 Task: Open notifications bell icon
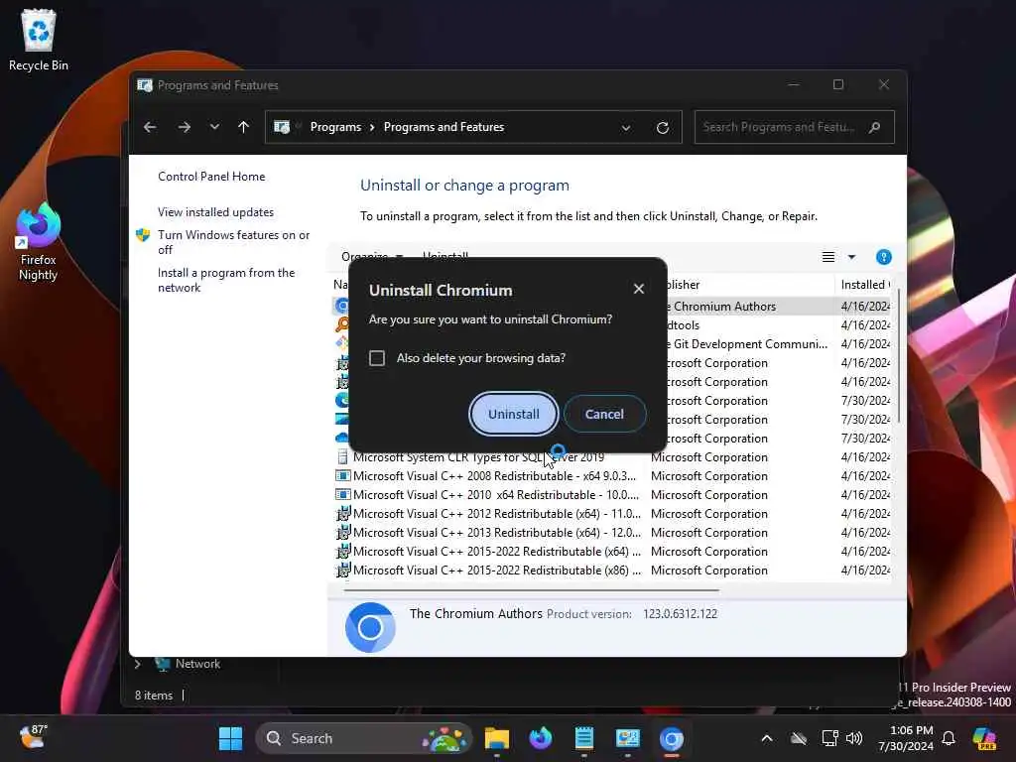948,738
